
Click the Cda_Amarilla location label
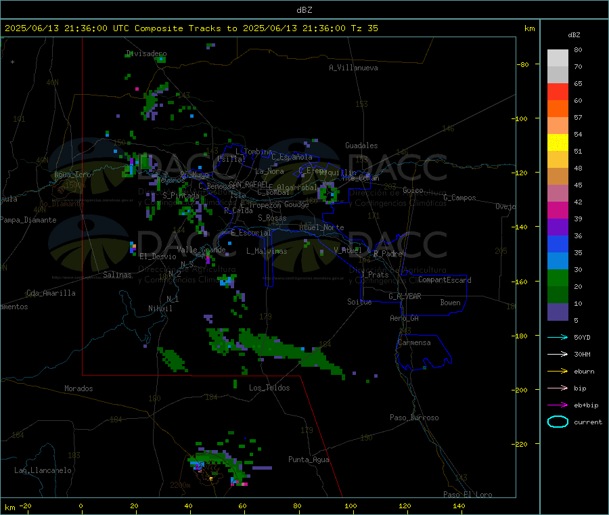[x=51, y=293]
